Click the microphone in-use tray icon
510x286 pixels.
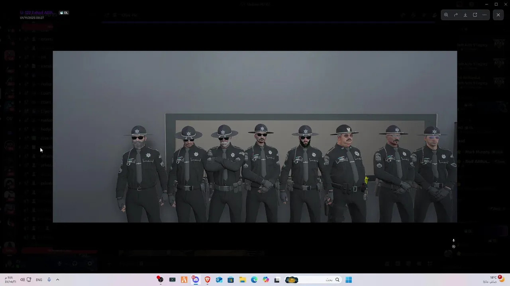point(49,280)
